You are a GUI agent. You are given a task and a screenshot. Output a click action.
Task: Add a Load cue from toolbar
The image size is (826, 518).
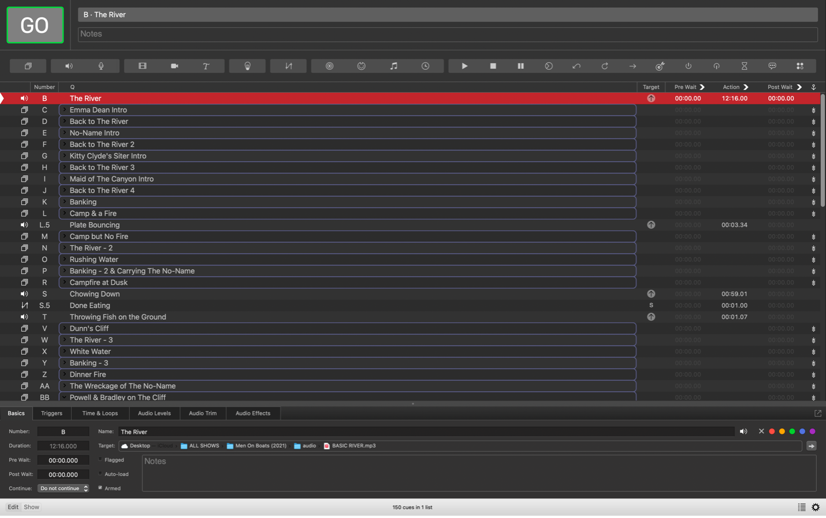point(549,66)
